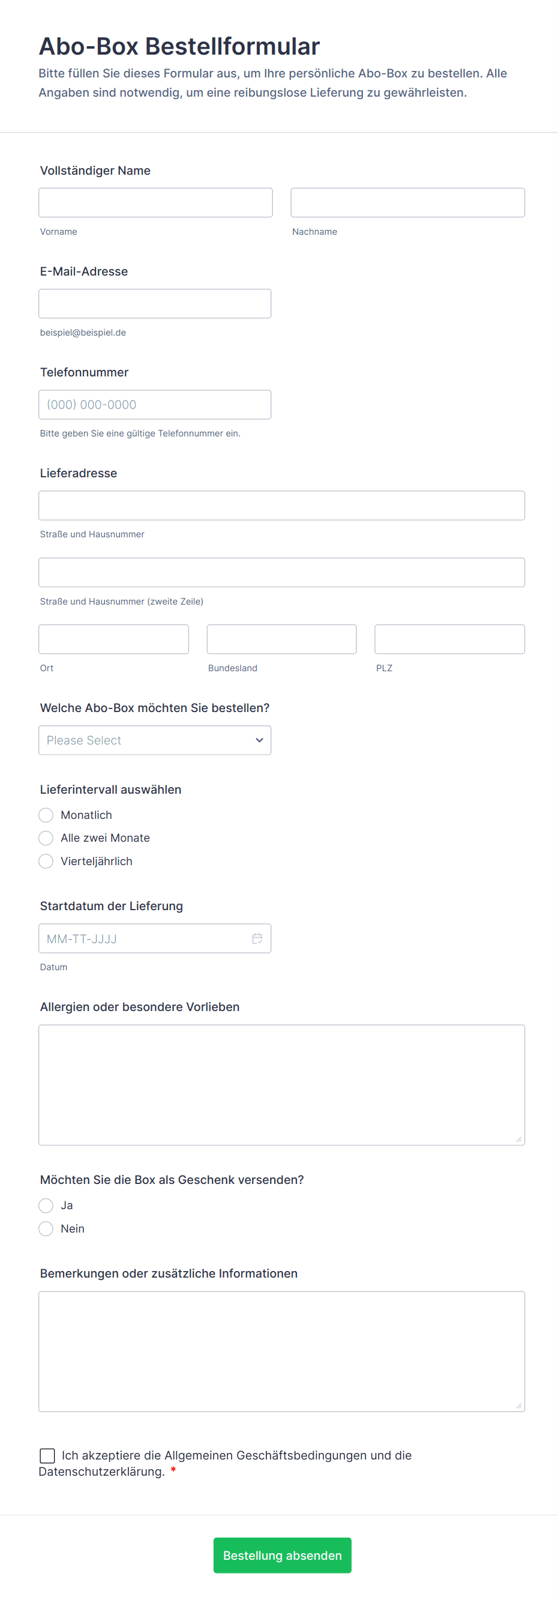The image size is (558, 1603).
Task: Select Nein for gift option
Action: click(46, 1228)
